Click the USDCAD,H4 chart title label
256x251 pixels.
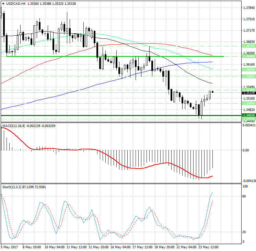click(x=14, y=3)
